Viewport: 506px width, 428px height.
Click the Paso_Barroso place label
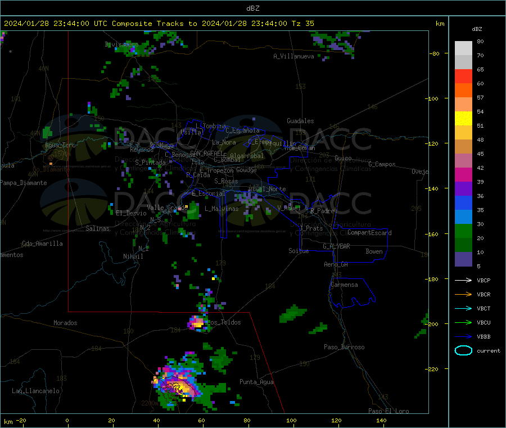click(344, 347)
